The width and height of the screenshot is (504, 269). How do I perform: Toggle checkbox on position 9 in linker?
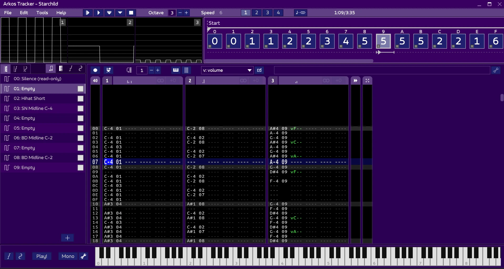tap(378, 46)
